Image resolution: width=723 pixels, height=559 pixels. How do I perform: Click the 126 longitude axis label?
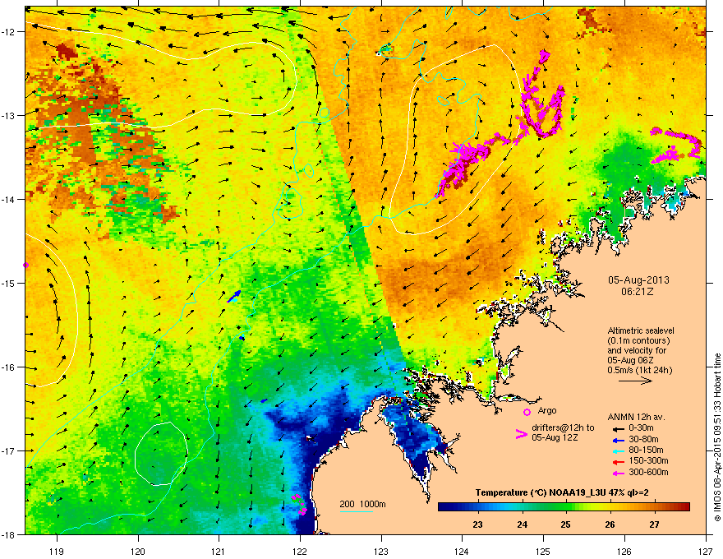pos(624,551)
